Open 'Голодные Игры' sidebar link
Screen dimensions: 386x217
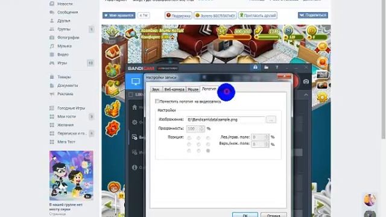(x=71, y=108)
